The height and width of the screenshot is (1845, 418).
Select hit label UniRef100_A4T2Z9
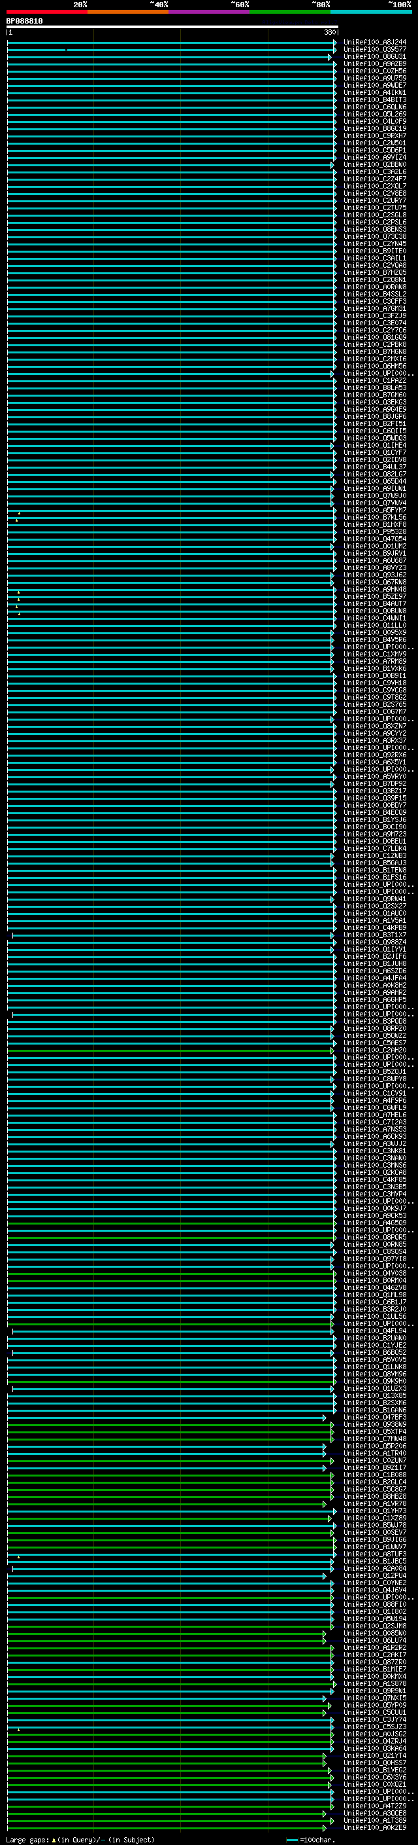375,1806
